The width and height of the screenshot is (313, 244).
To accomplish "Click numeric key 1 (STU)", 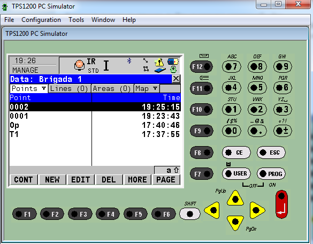I will pyautogui.click(x=232, y=109).
